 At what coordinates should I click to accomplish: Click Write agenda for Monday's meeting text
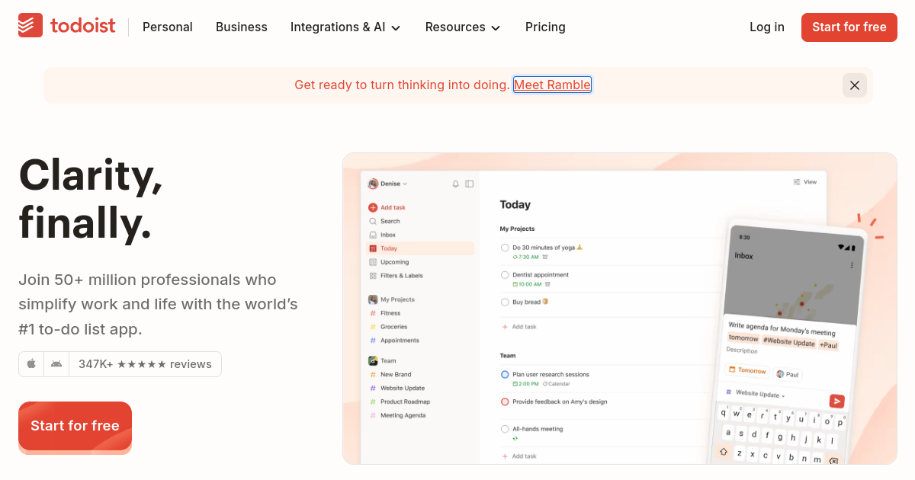(782, 328)
